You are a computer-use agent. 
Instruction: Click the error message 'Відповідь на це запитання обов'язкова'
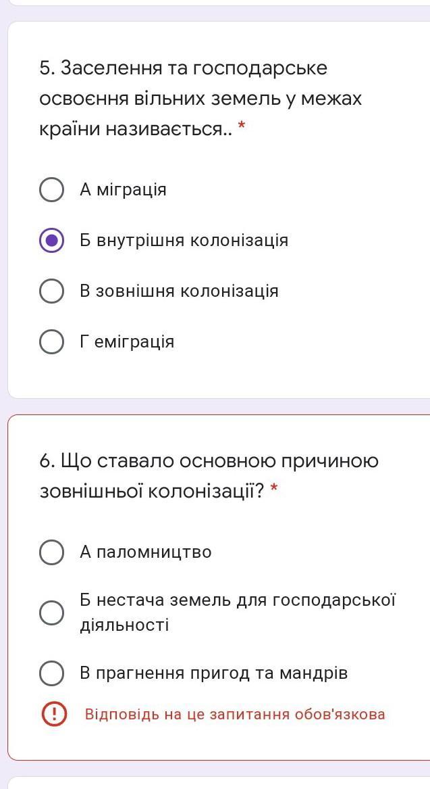[x=235, y=715]
